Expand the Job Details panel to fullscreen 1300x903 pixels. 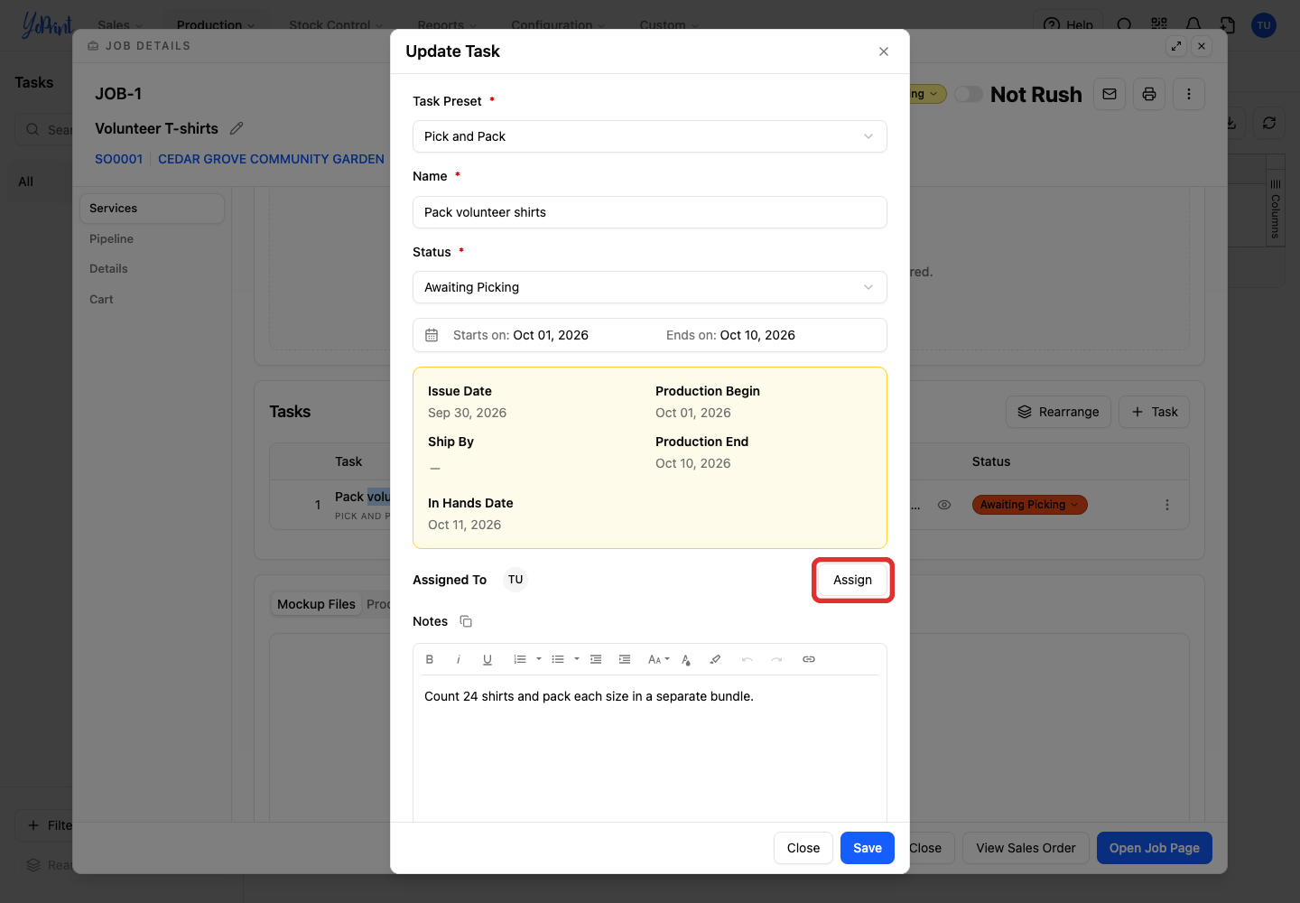[1176, 45]
